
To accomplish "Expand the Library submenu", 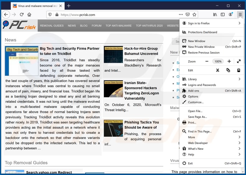I will [239, 79].
